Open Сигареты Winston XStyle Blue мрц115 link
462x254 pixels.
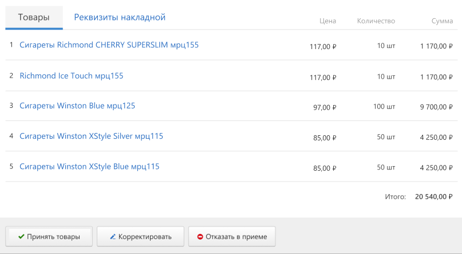(89, 167)
